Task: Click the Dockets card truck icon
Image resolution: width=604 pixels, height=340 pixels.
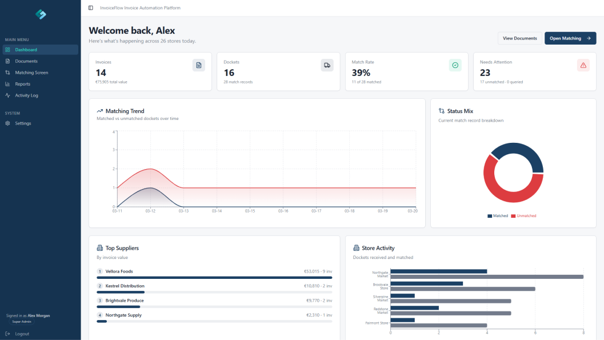Action: click(327, 65)
